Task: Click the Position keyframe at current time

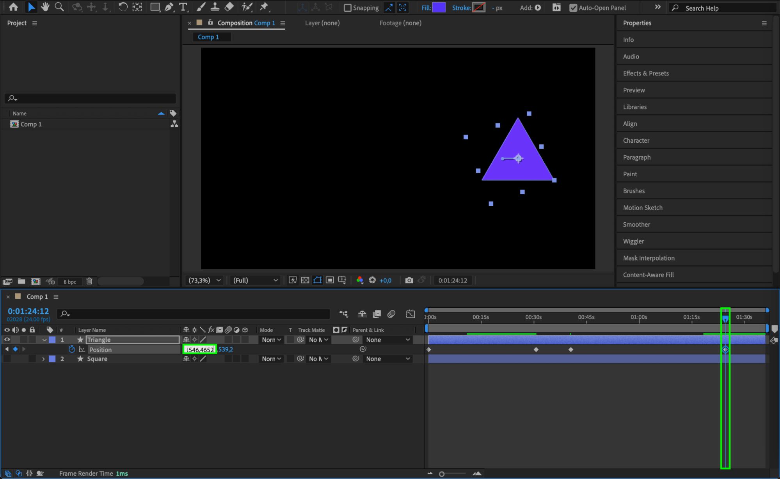Action: (x=725, y=349)
